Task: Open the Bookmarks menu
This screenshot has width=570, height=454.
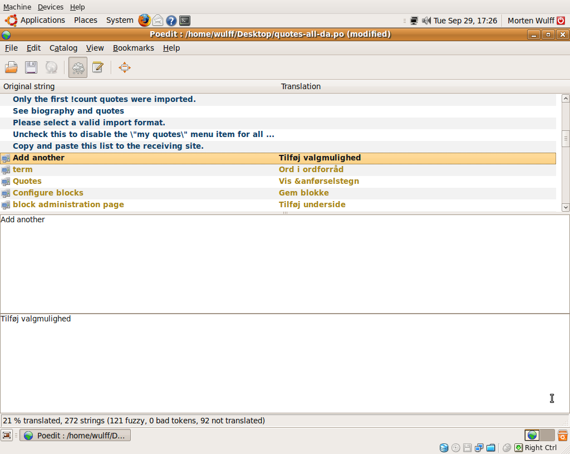Action: (134, 48)
